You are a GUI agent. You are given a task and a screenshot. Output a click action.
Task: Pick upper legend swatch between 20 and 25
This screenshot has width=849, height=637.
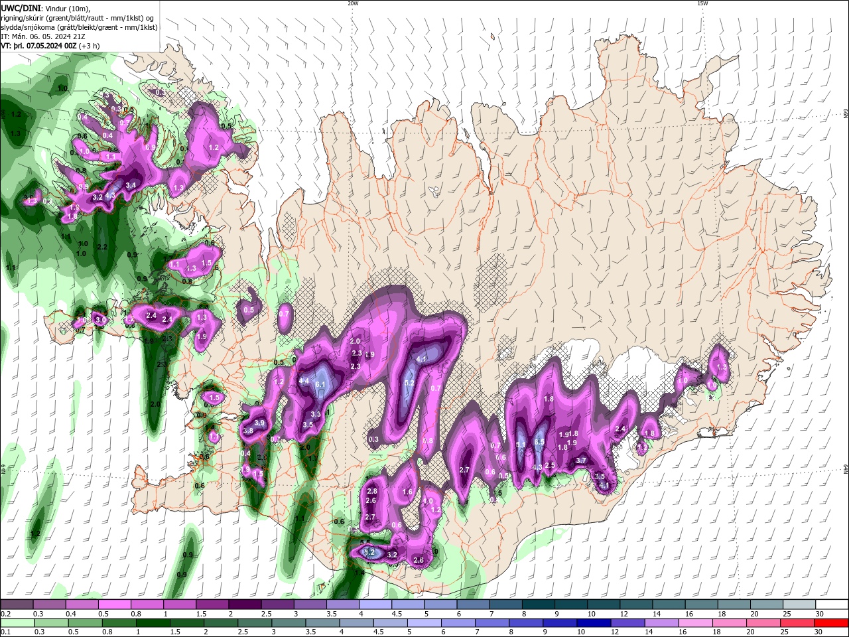coord(767,604)
